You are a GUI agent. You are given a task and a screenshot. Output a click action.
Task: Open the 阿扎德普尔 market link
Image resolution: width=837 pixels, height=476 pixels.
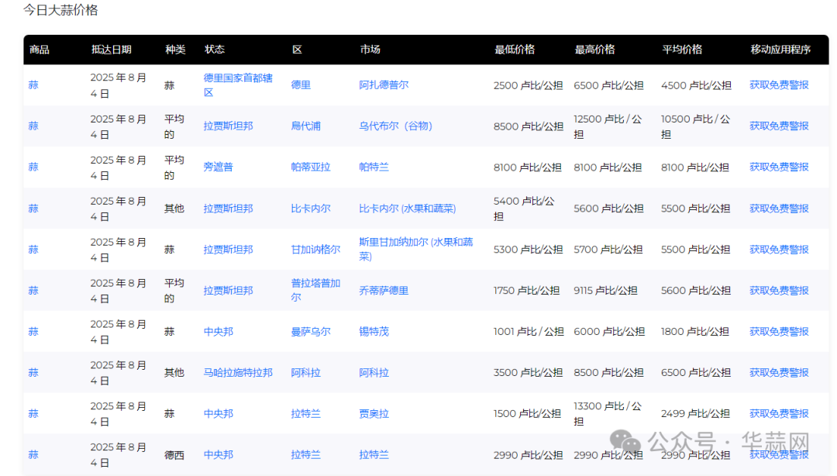(x=384, y=85)
